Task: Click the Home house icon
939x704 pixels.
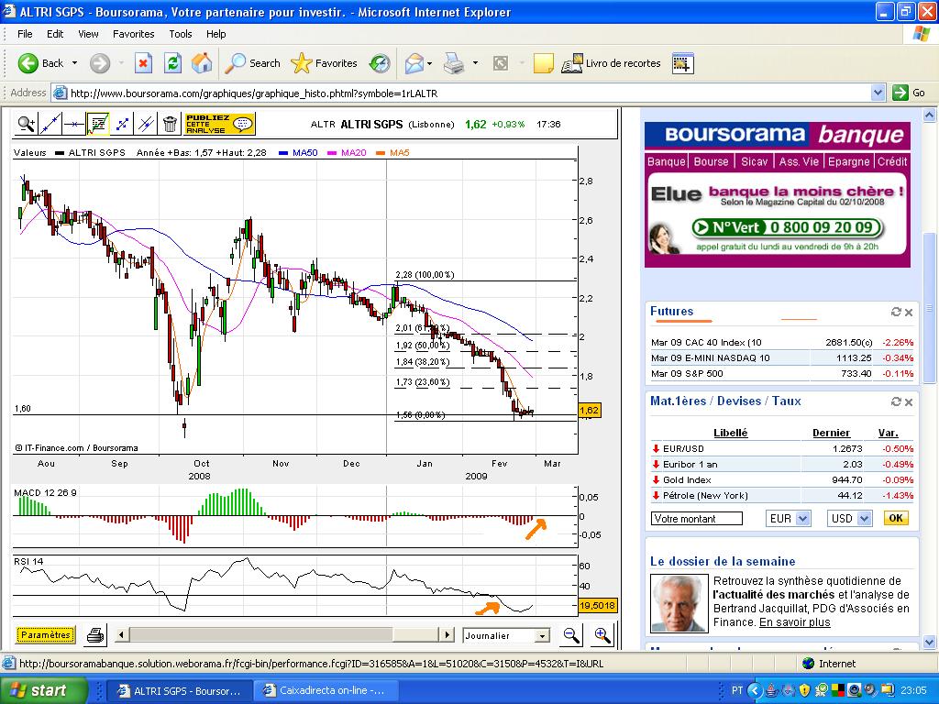Action: pos(202,63)
